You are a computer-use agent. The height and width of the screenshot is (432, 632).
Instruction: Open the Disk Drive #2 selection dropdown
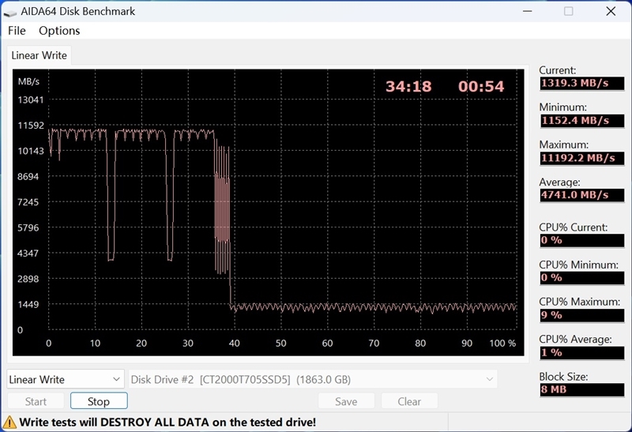coord(313,379)
